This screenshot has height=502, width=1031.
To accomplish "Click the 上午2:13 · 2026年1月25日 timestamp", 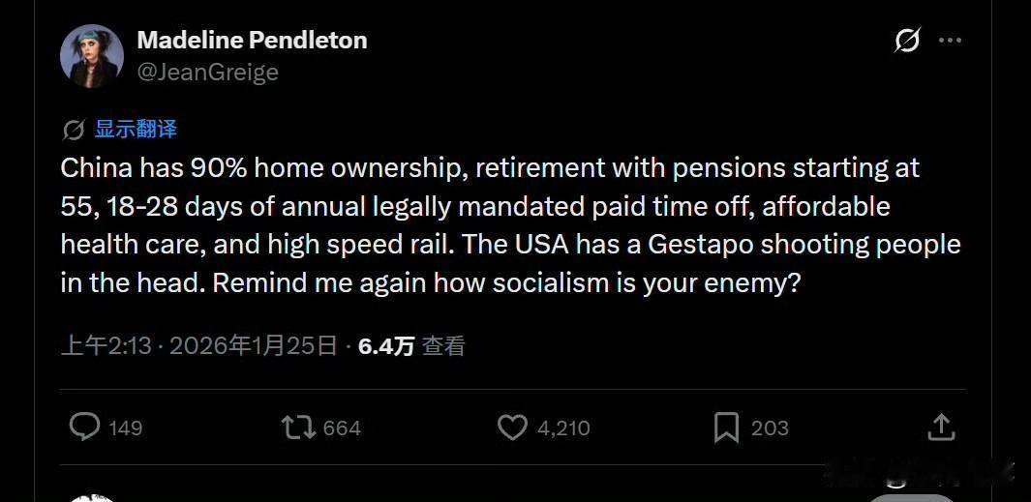I will point(198,346).
